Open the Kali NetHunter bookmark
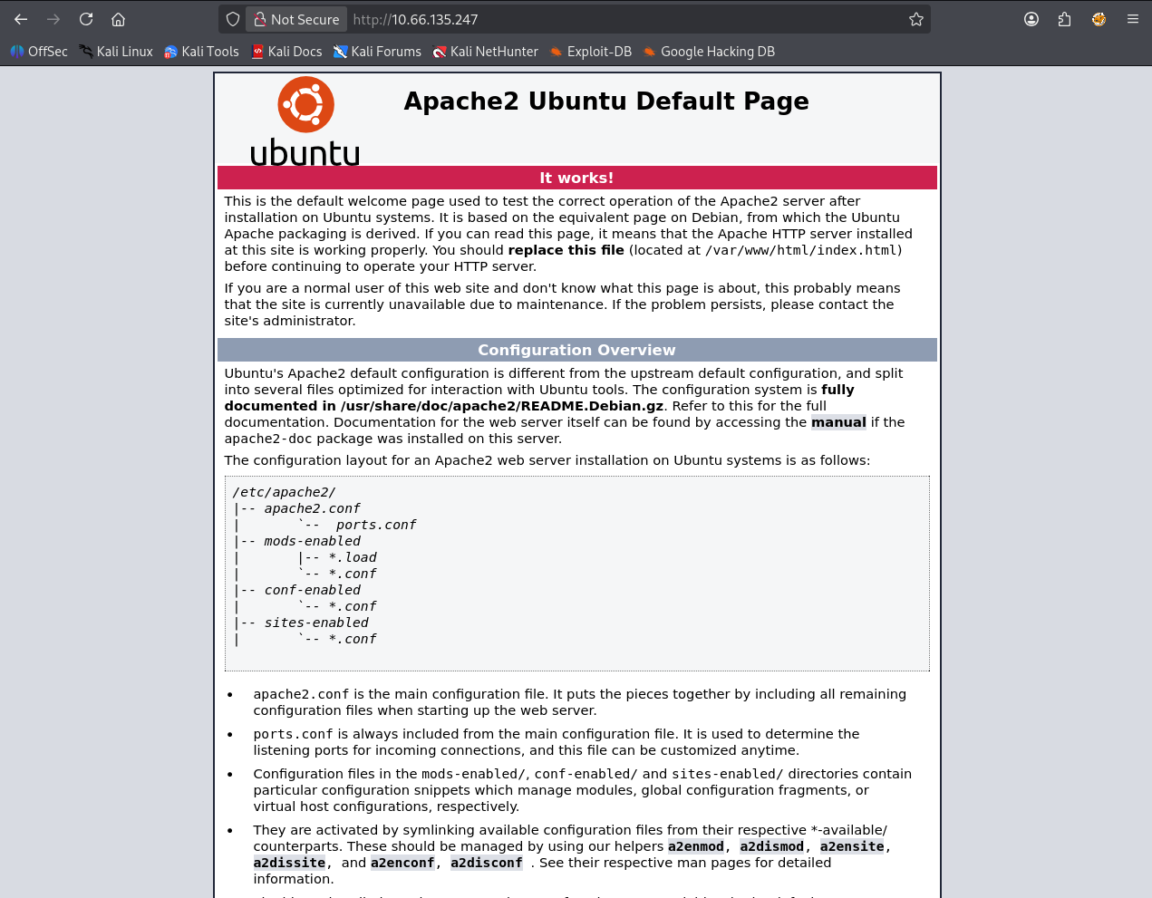Viewport: 1152px width, 898px height. click(486, 52)
